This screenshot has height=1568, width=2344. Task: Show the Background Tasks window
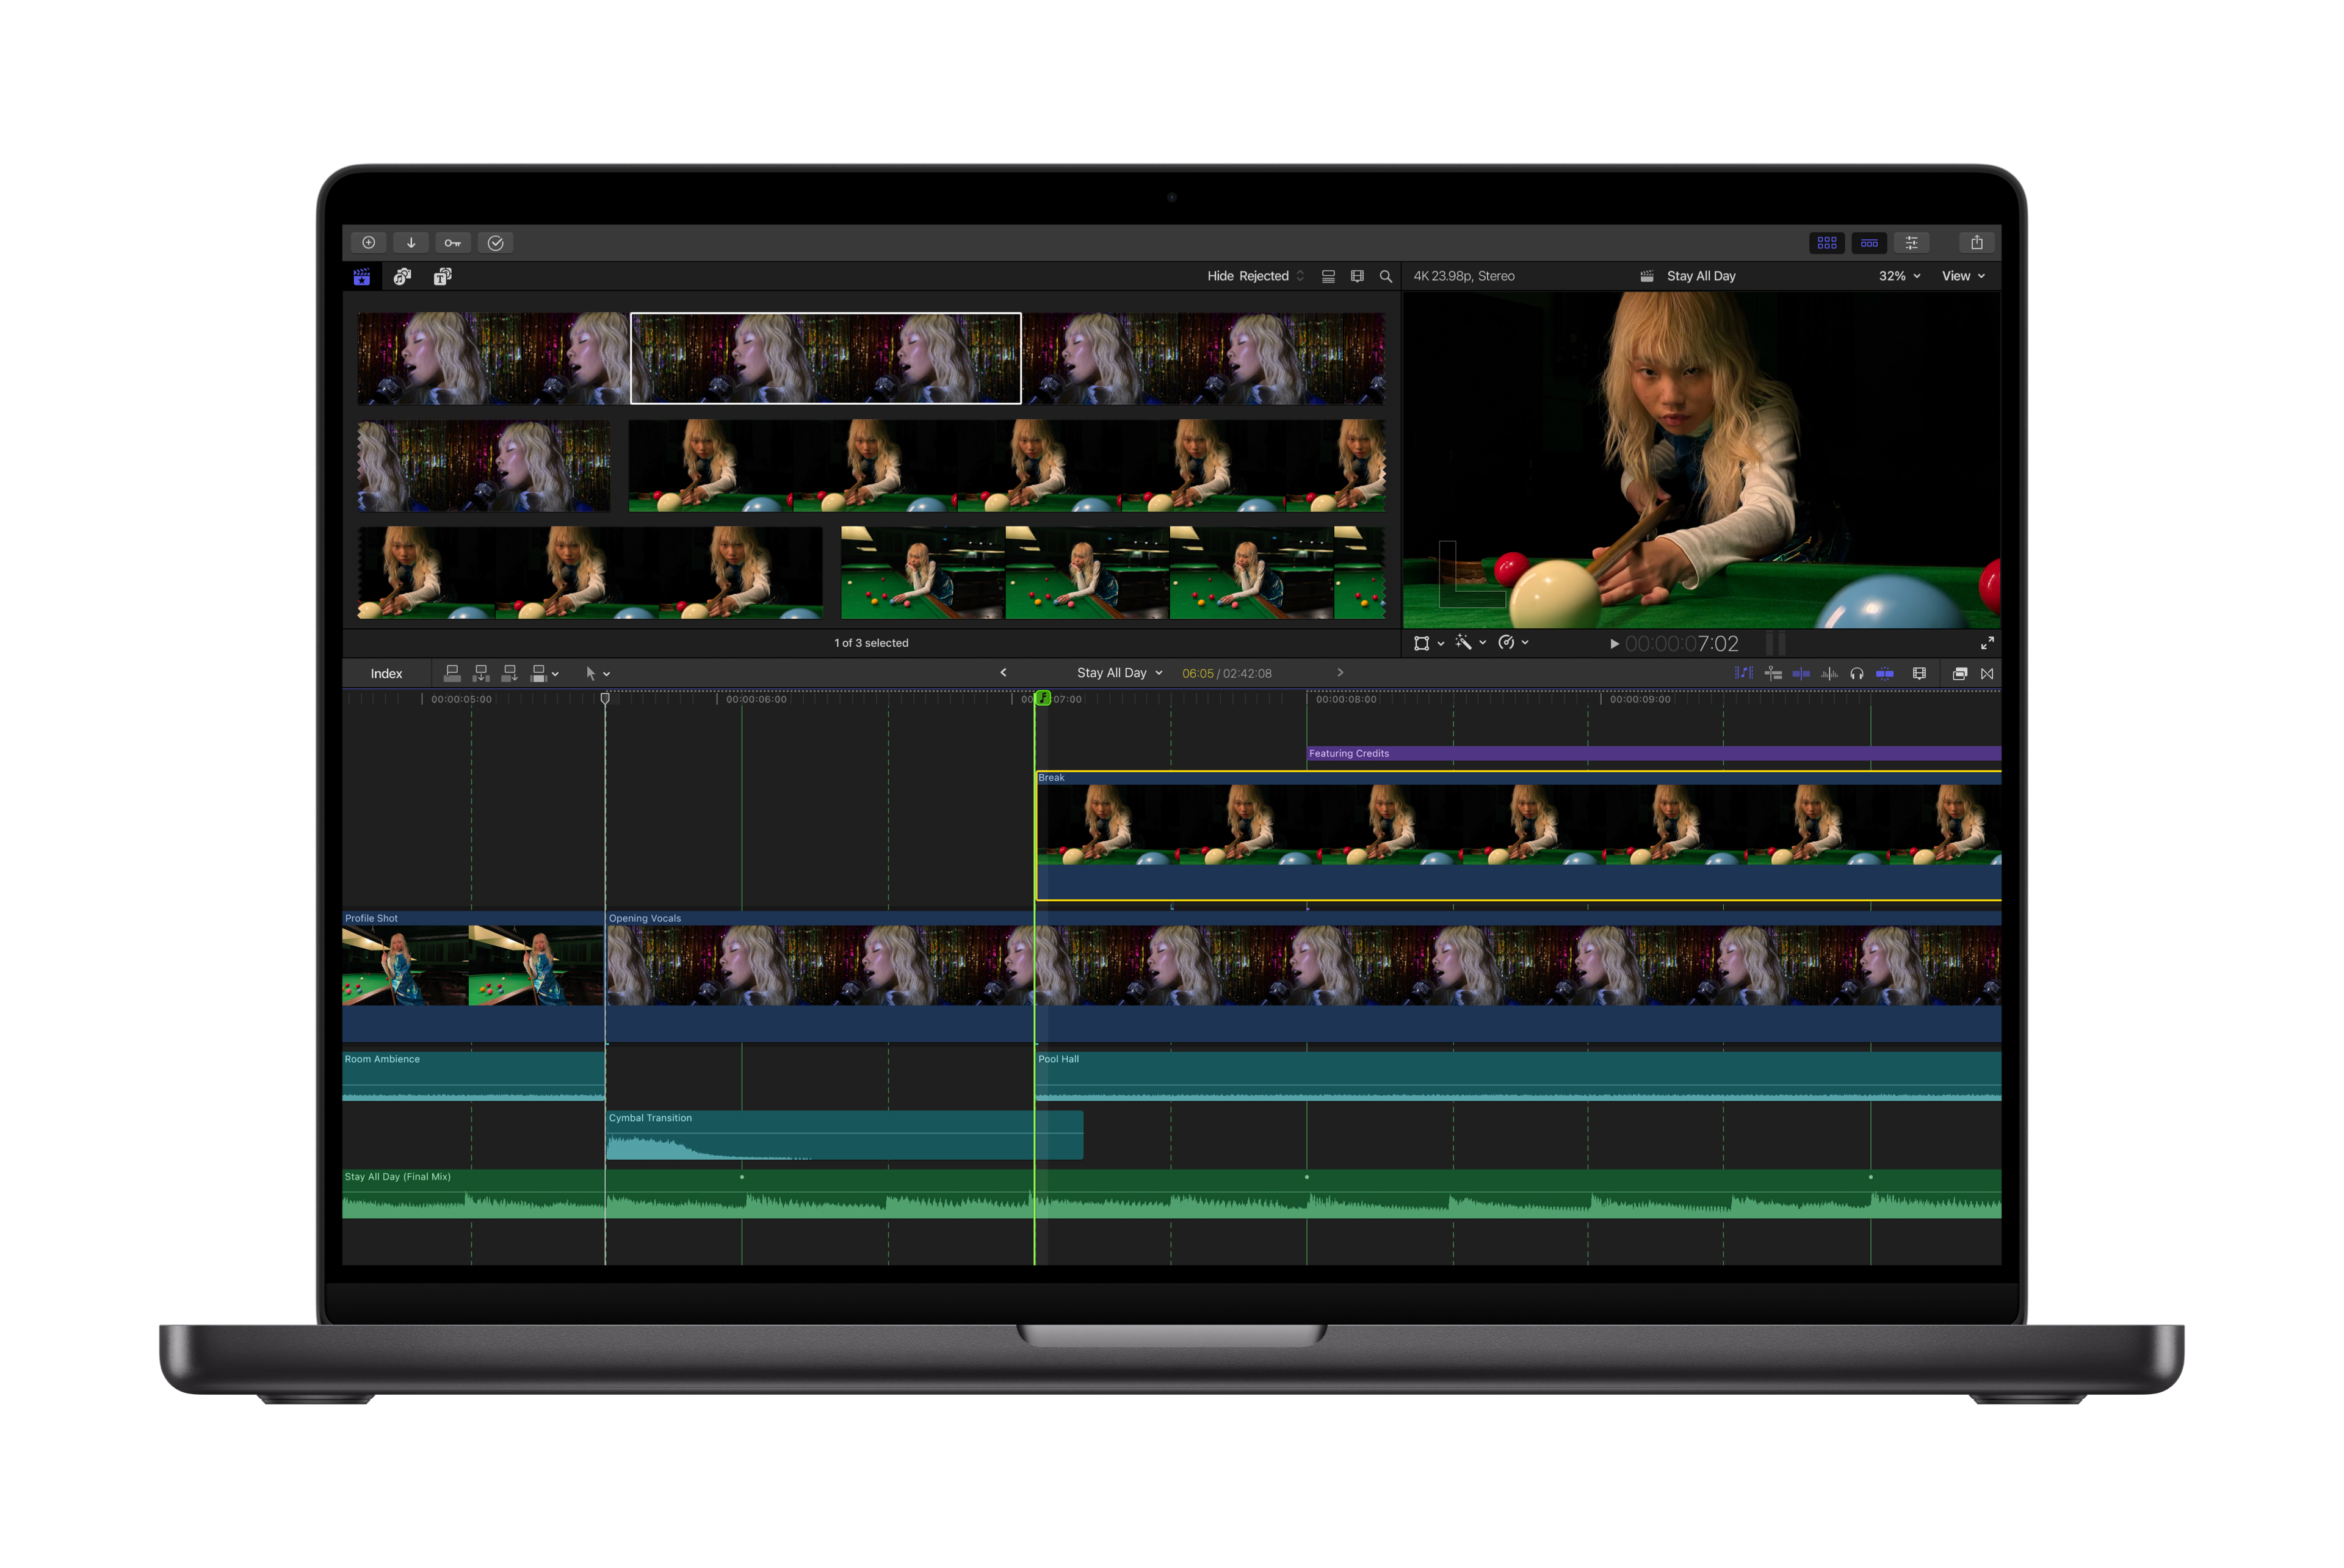click(x=496, y=242)
